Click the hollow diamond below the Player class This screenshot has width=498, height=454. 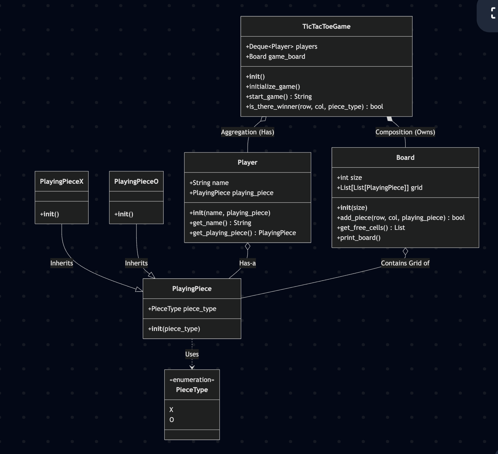point(248,246)
